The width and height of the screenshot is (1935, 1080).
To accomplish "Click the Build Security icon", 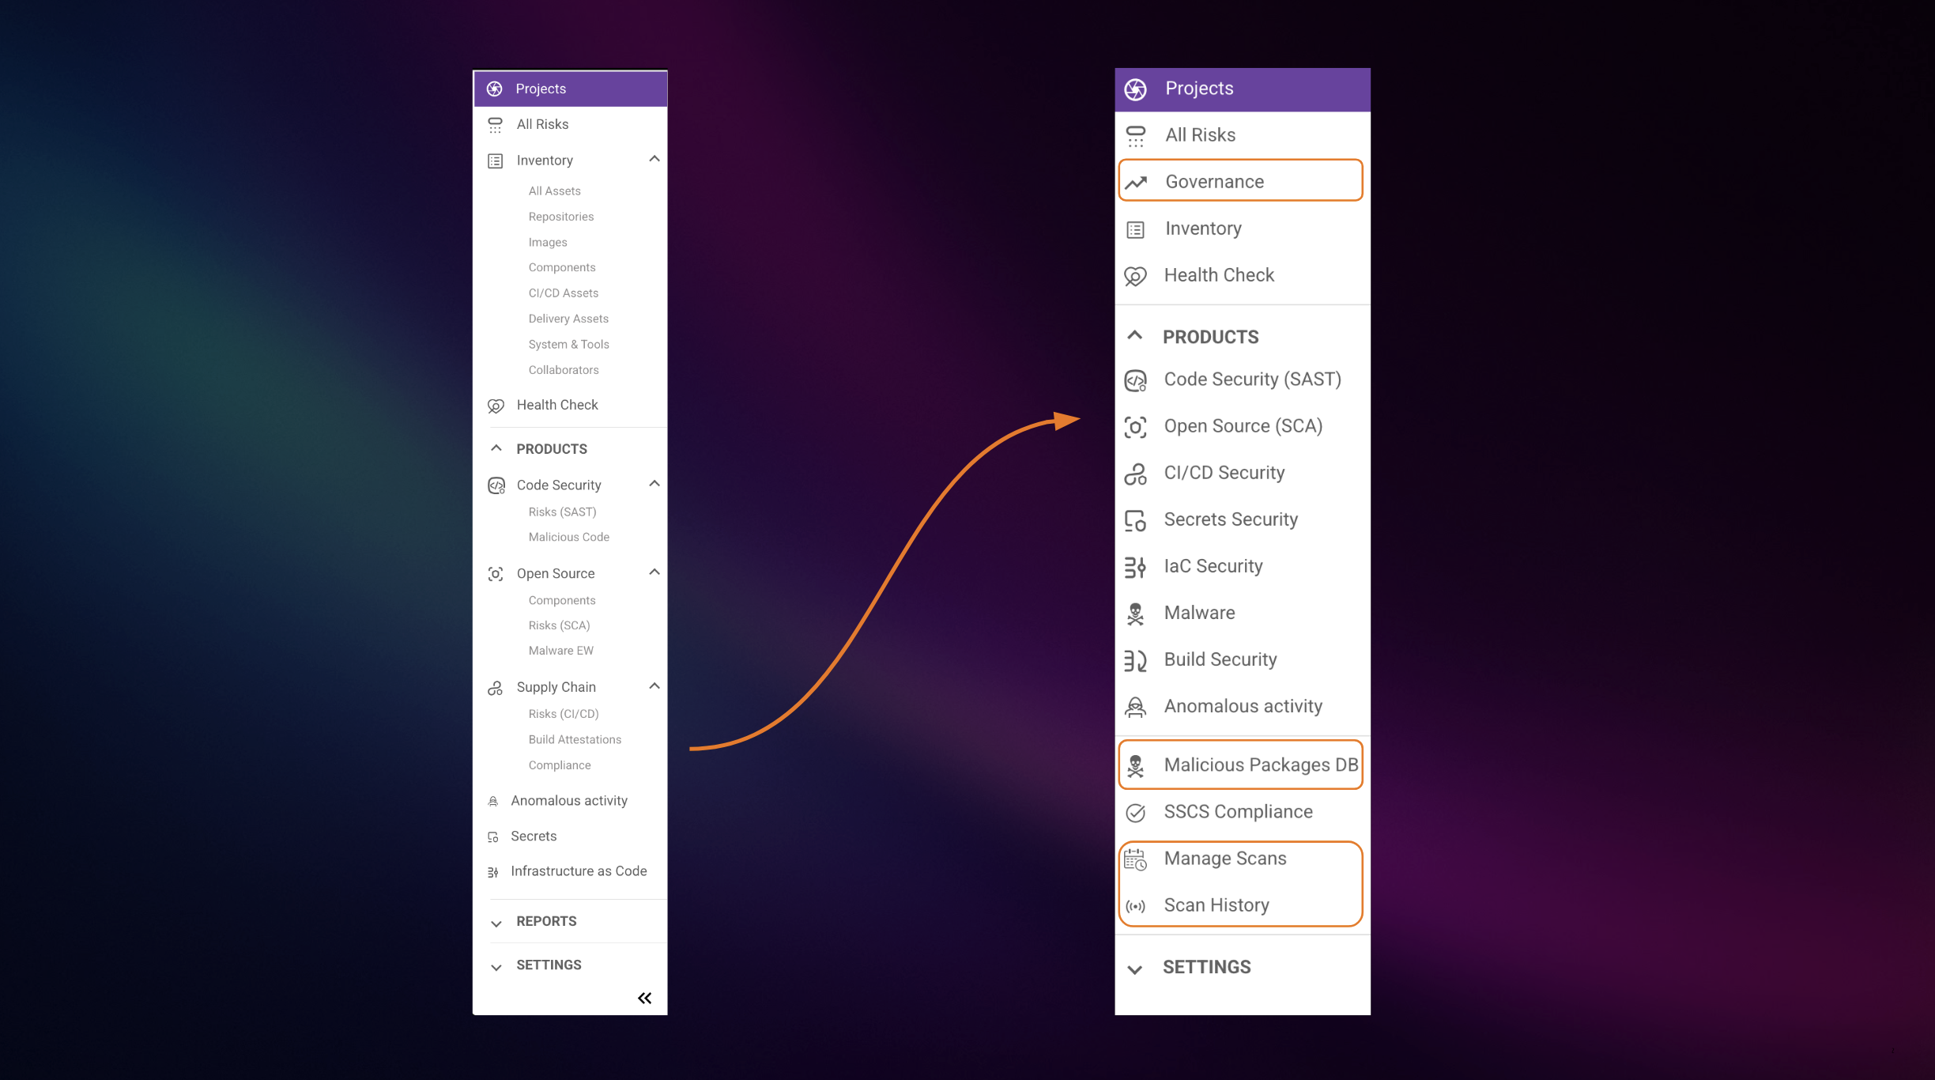I will point(1136,660).
